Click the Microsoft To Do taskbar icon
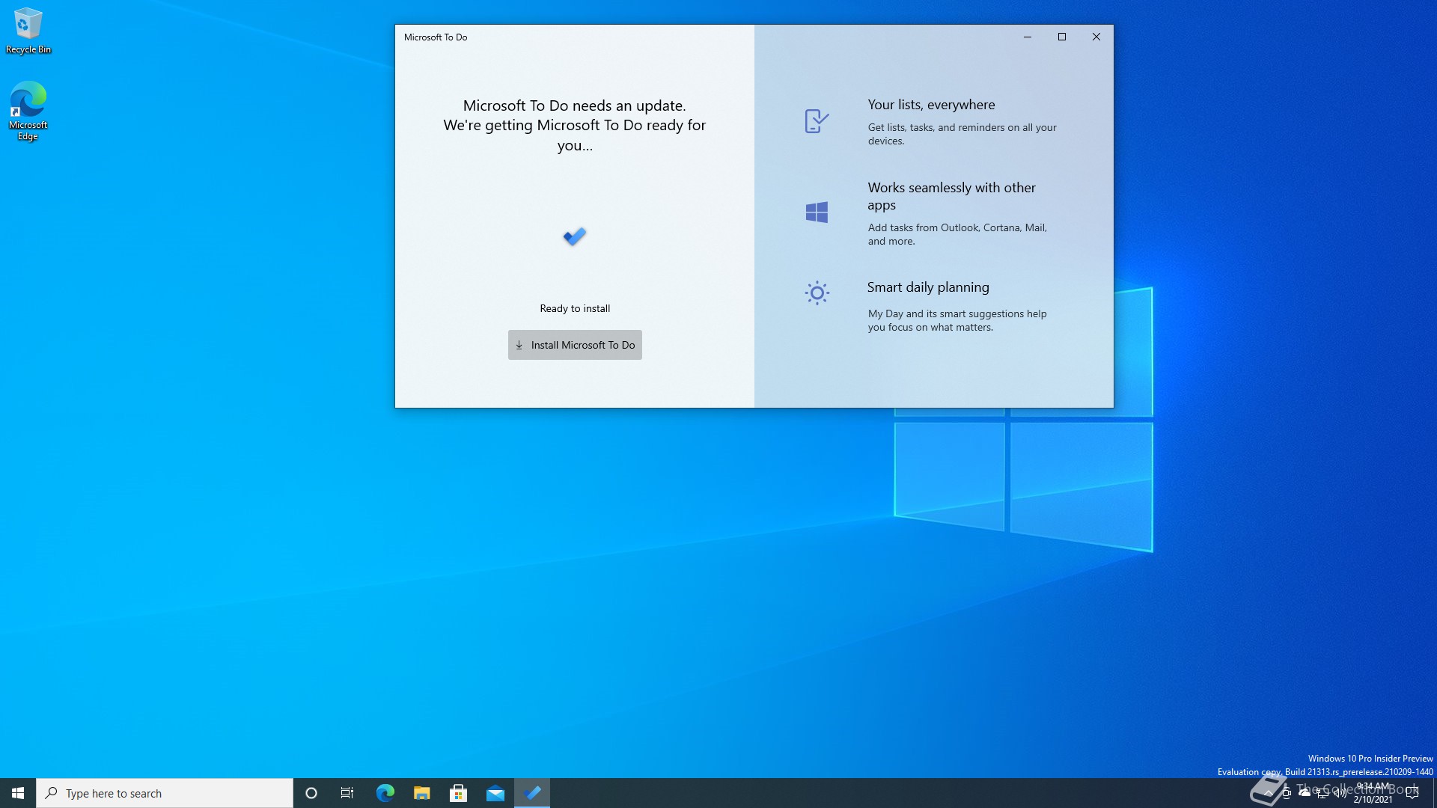Viewport: 1437px width, 808px height. (532, 793)
